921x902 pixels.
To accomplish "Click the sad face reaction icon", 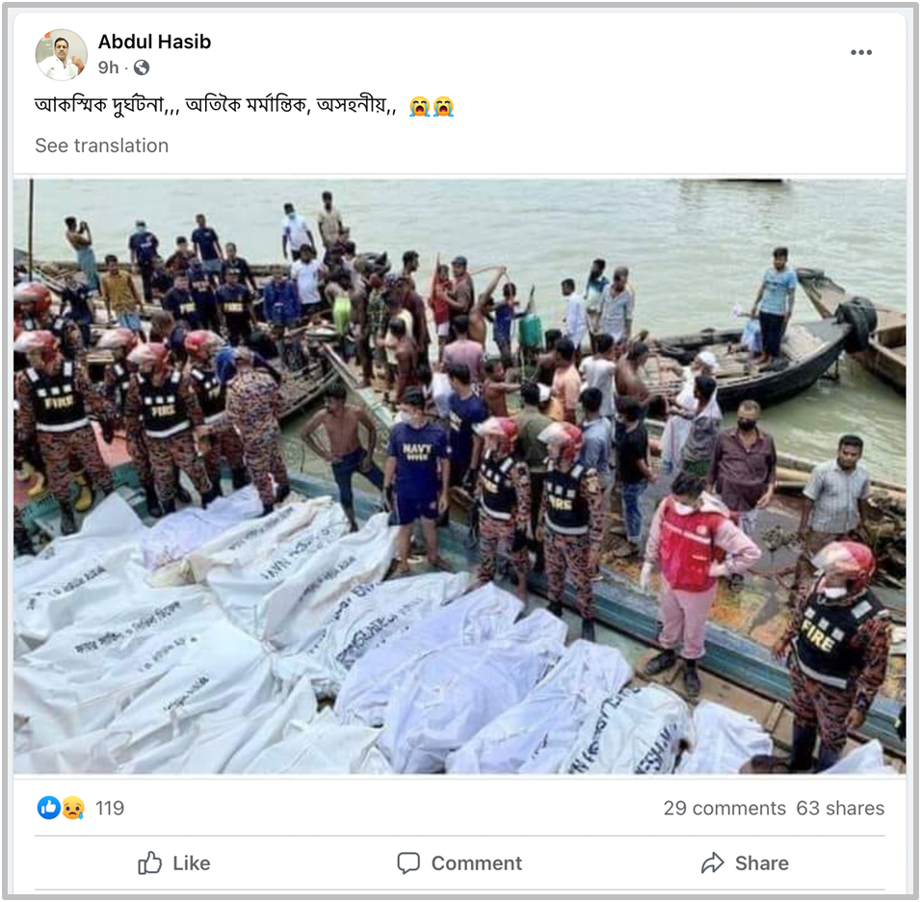I will [73, 808].
